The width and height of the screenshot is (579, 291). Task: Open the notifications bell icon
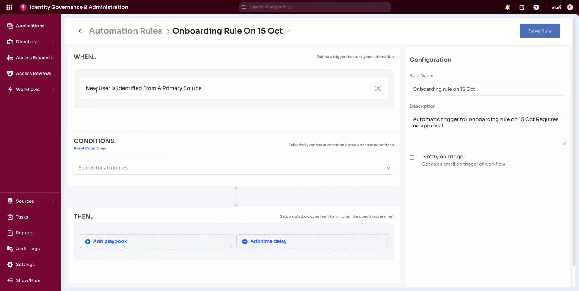click(507, 7)
